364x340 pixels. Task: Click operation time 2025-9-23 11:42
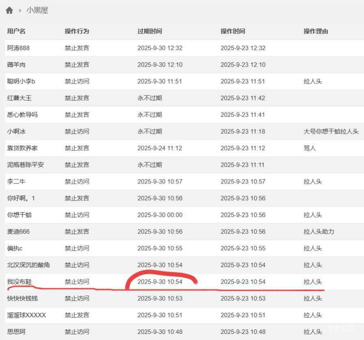243,98
